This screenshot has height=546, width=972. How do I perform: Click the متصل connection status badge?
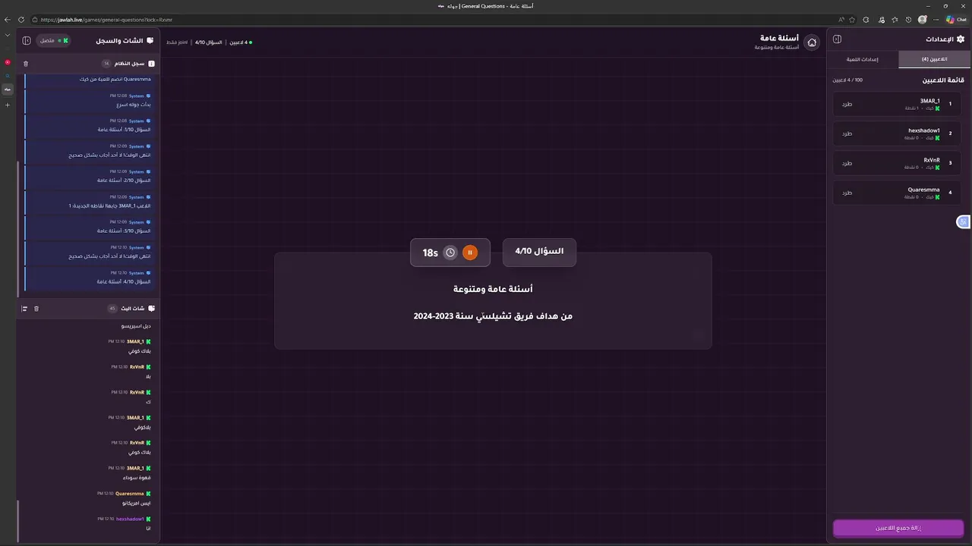point(54,40)
